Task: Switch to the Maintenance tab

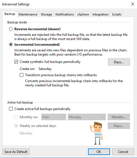Action: (28, 14)
